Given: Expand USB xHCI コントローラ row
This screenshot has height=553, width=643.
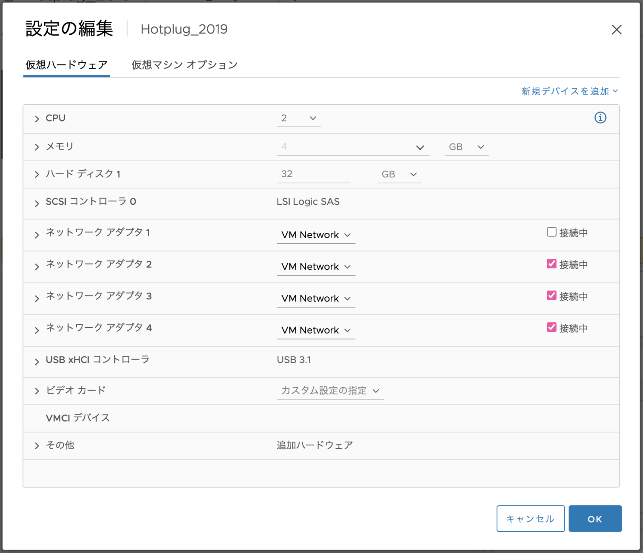Looking at the screenshot, I should (37, 362).
